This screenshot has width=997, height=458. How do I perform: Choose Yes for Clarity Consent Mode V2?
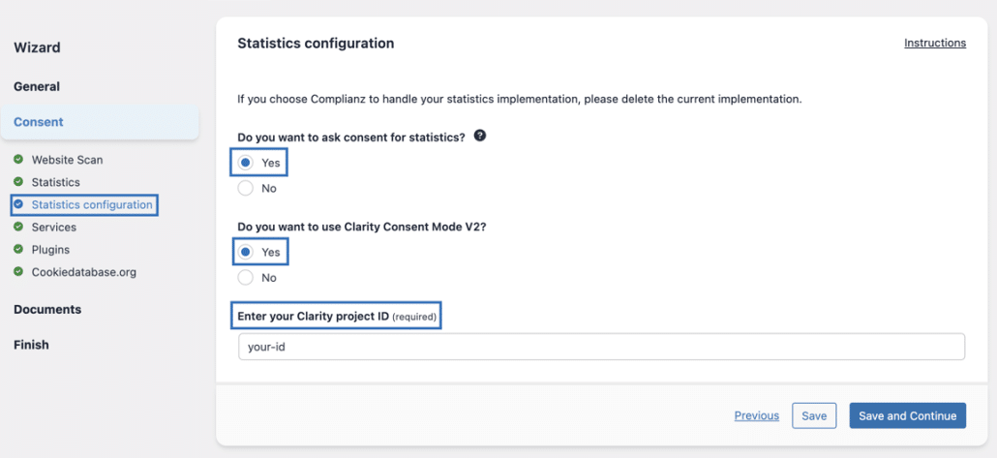point(246,252)
